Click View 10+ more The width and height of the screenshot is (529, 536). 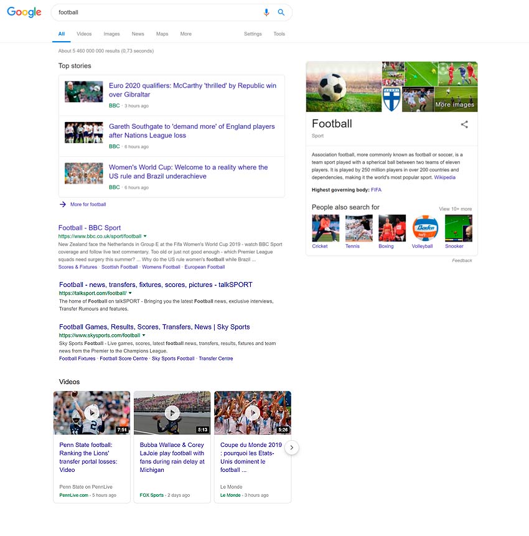coord(456,209)
